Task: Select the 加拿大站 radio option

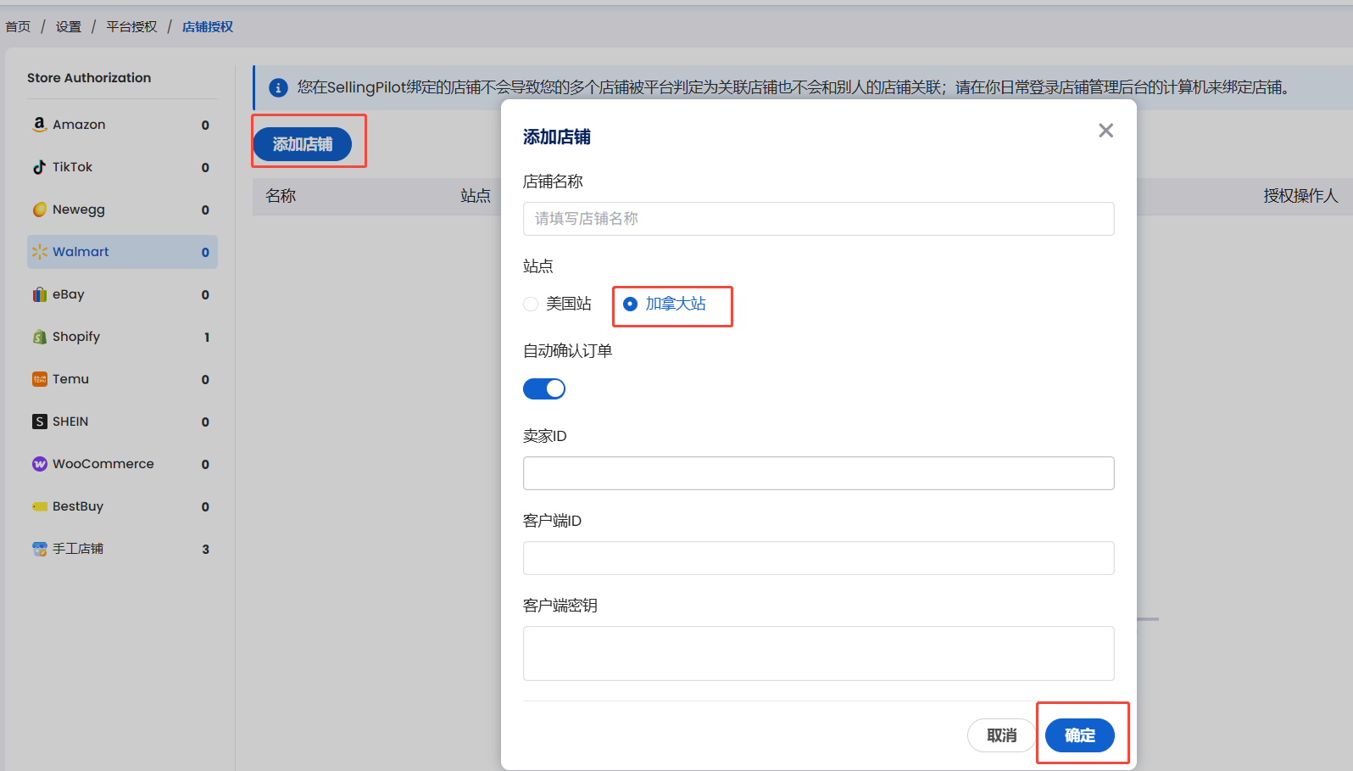Action: tap(630, 304)
